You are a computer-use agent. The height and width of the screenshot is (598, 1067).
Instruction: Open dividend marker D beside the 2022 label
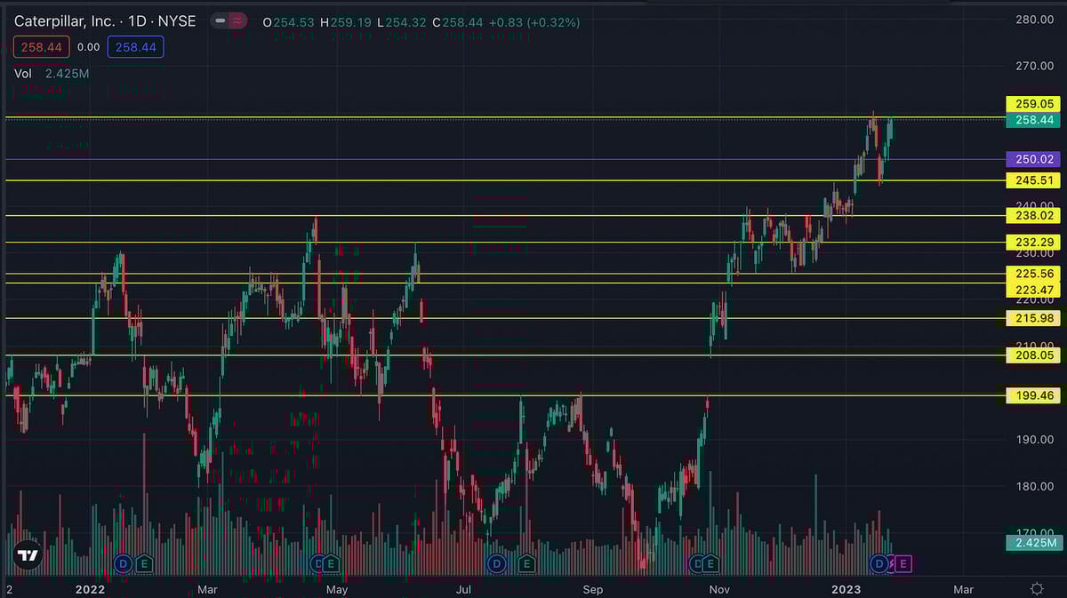coord(124,563)
